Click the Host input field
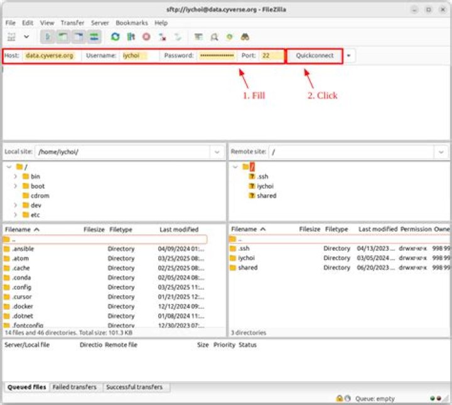Screen dimensions: 452x405 (51, 56)
